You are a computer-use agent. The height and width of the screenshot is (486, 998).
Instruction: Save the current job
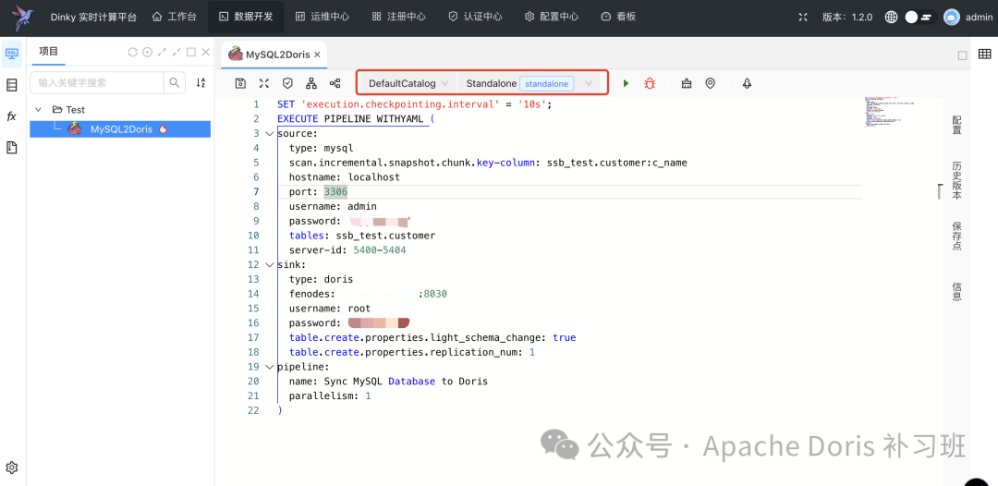coord(240,83)
